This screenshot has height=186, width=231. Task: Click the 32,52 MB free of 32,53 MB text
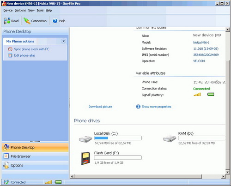point(196,143)
